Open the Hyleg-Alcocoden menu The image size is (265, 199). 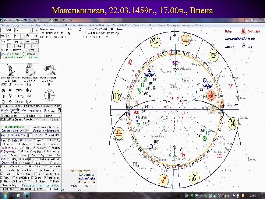tap(67, 25)
